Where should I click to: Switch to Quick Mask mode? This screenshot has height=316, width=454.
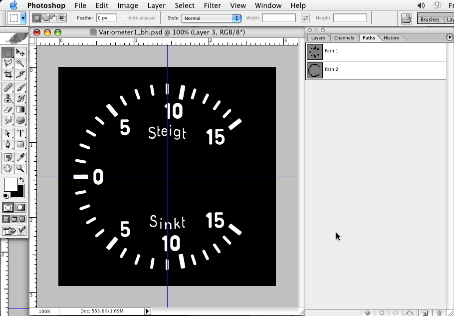[20, 208]
